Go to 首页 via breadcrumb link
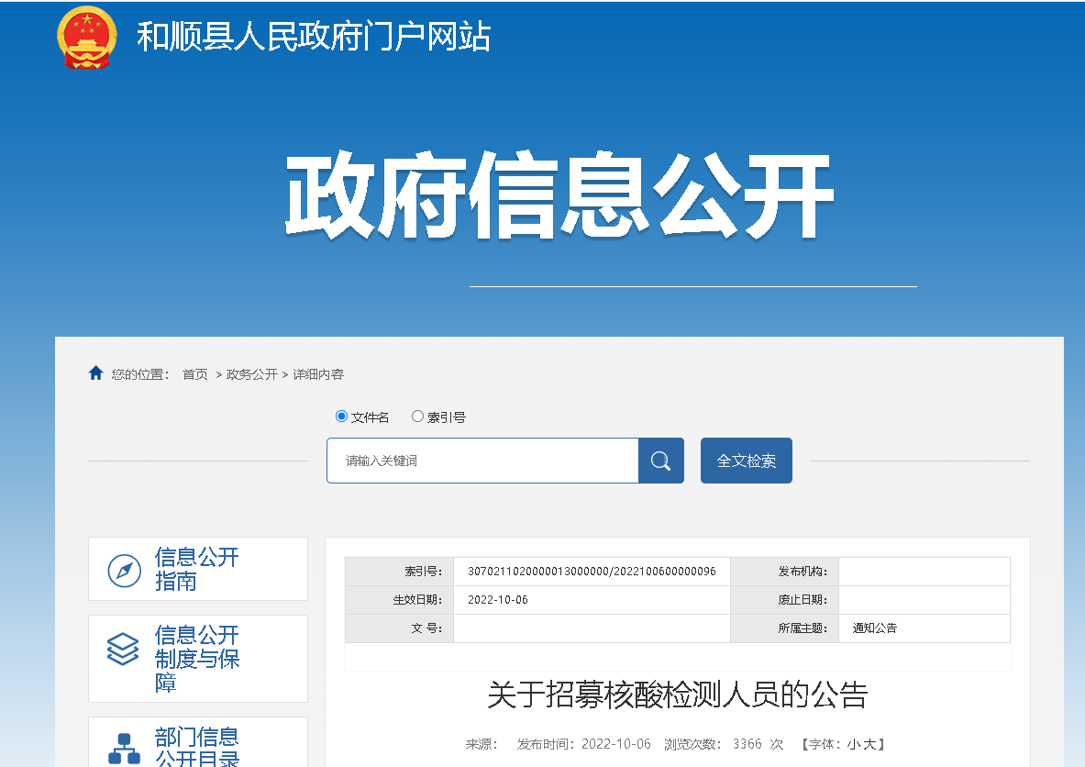1085x767 pixels. (194, 374)
